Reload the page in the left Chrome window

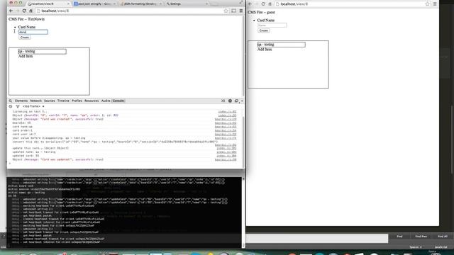coord(24,11)
